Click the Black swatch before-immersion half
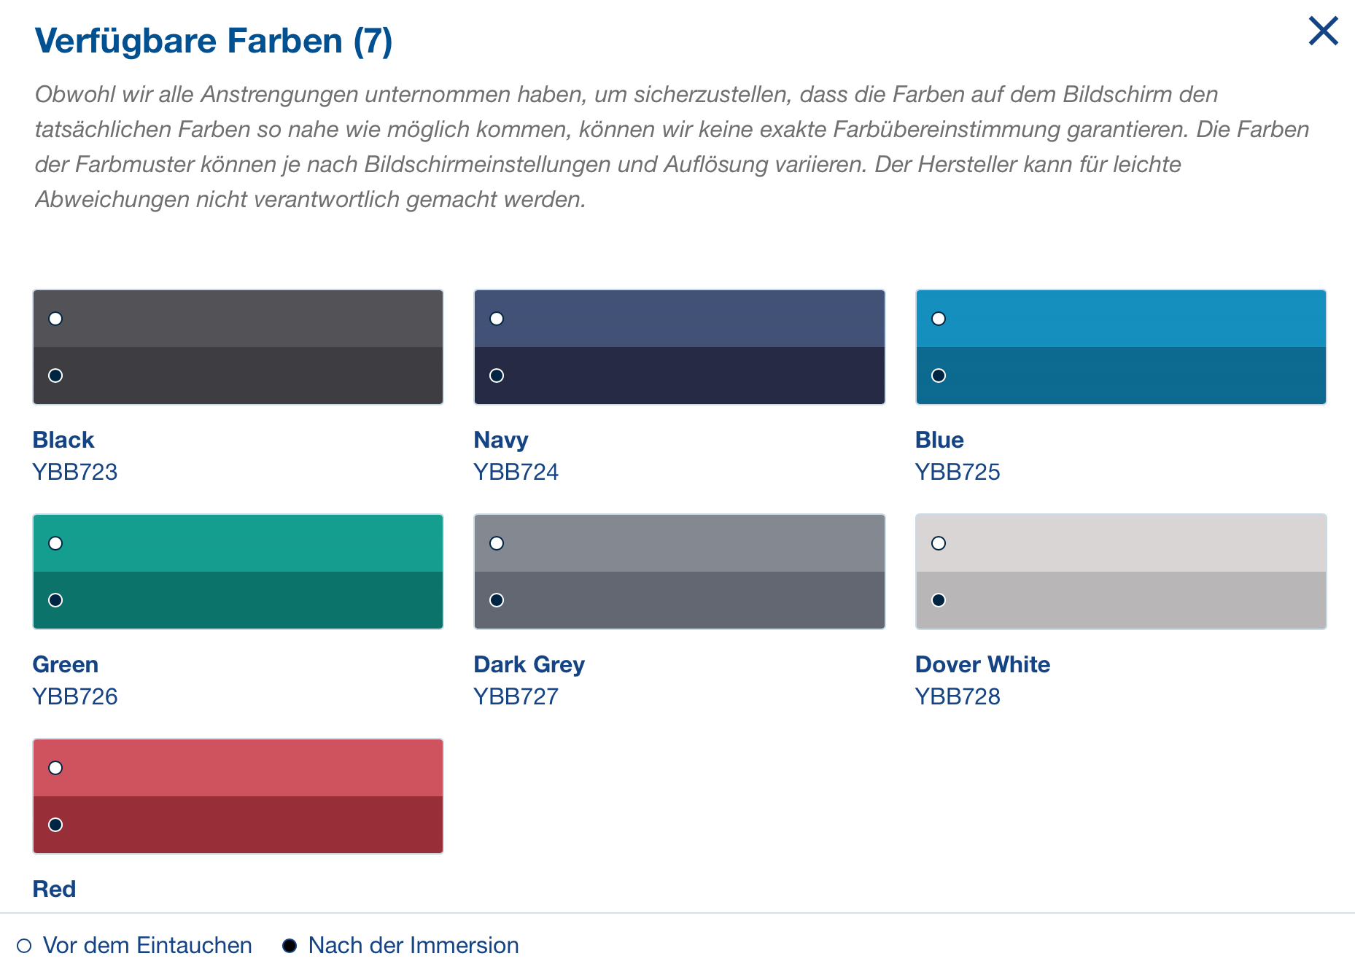Screen dimensions: 1355x964 coord(238,319)
